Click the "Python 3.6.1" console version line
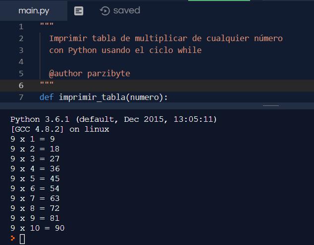The width and height of the screenshot is (314, 245). (x=113, y=119)
